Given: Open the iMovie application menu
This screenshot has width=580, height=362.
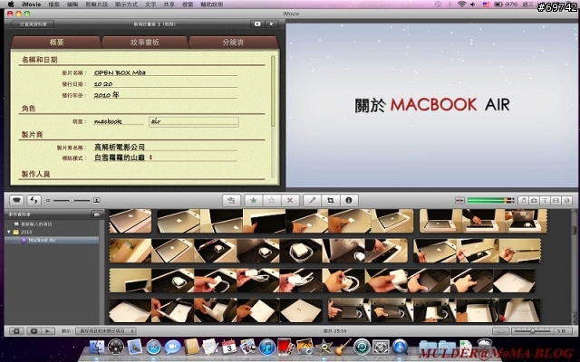Looking at the screenshot, I should (31, 5).
